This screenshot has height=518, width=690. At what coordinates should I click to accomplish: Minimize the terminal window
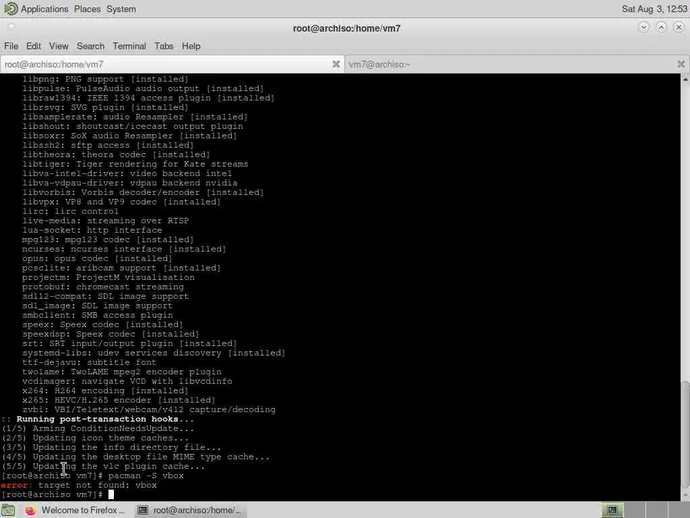(644, 27)
